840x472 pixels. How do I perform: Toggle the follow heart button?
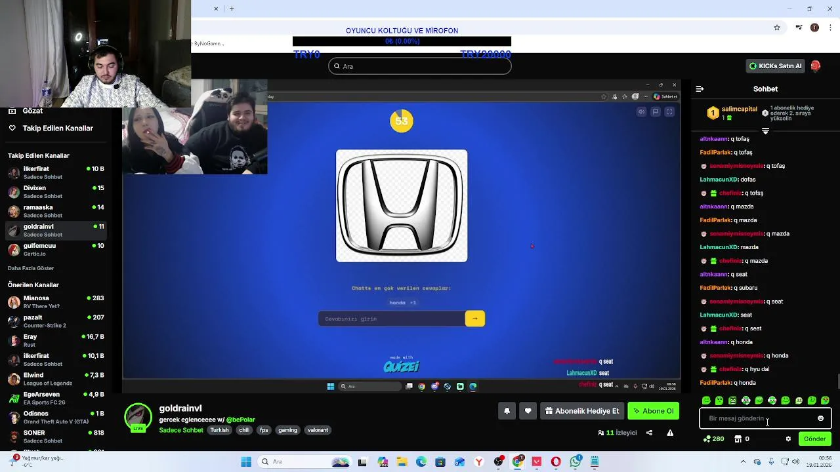528,411
